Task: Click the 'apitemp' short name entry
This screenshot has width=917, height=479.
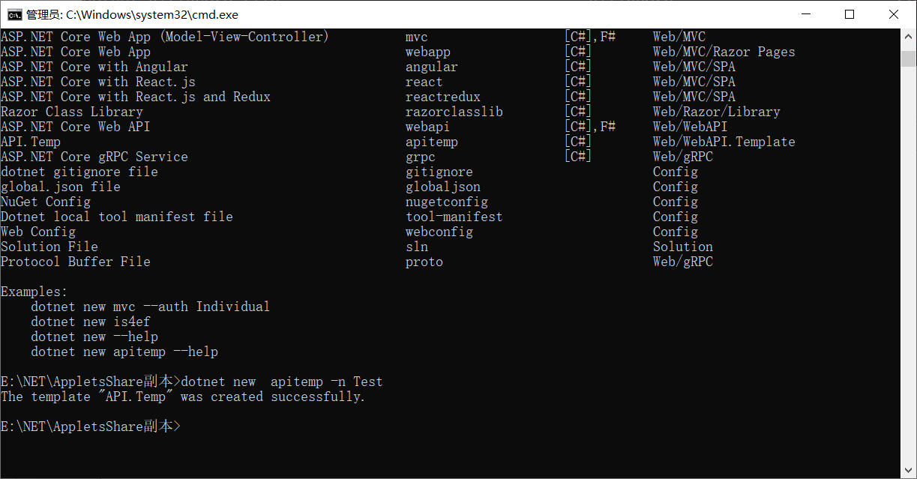Action: (432, 142)
